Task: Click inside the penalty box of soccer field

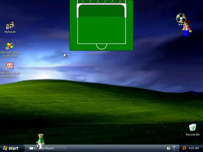Action: pos(101,30)
